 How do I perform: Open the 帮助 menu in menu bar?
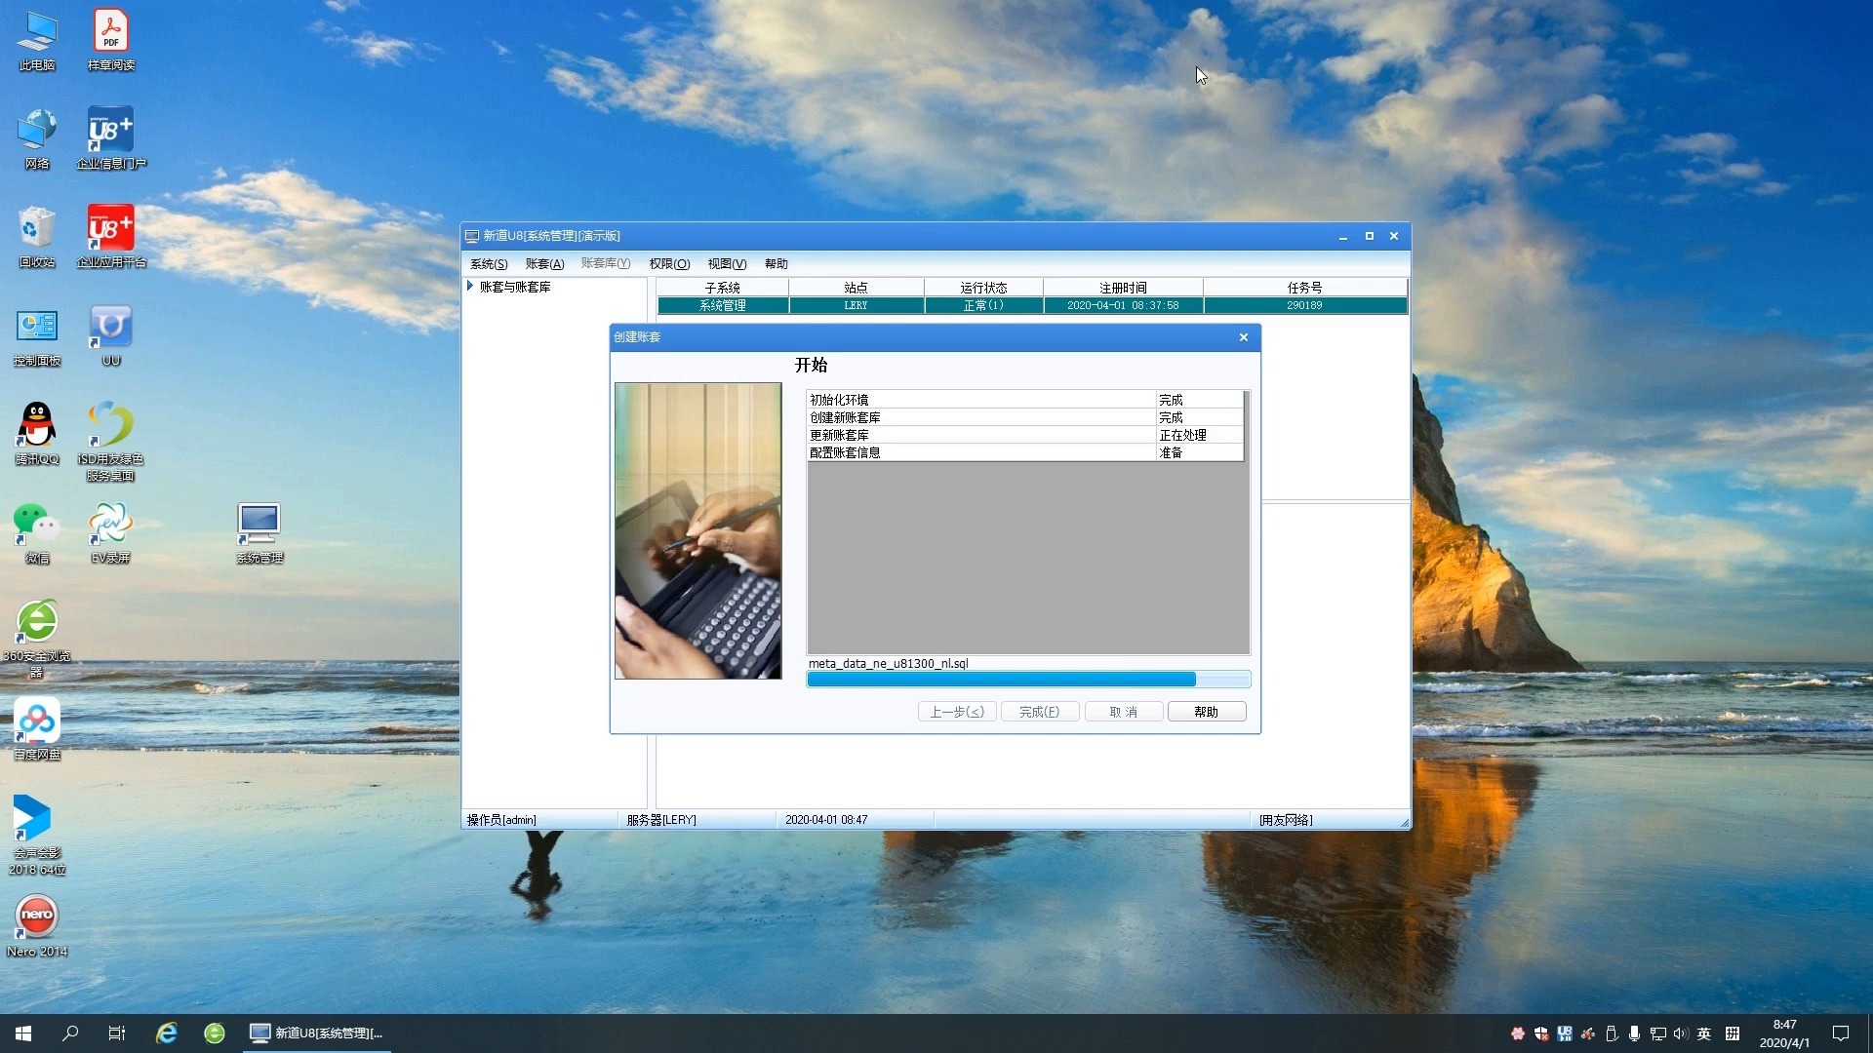tap(777, 264)
